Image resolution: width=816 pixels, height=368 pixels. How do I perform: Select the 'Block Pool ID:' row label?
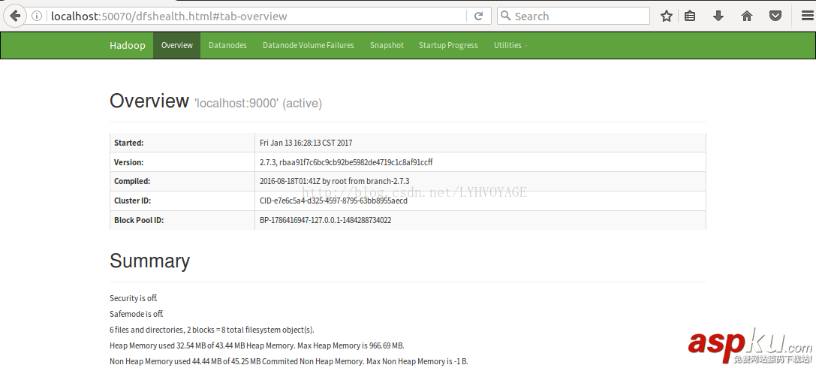click(x=139, y=220)
